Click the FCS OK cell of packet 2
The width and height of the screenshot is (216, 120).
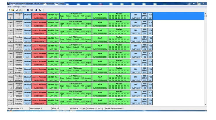click(x=150, y=24)
